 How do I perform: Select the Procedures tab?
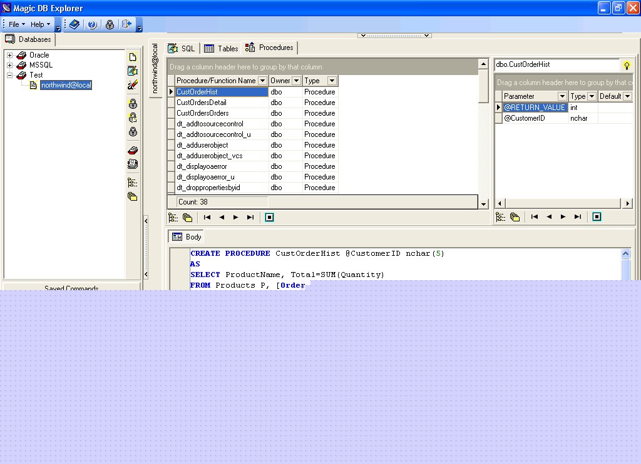269,48
